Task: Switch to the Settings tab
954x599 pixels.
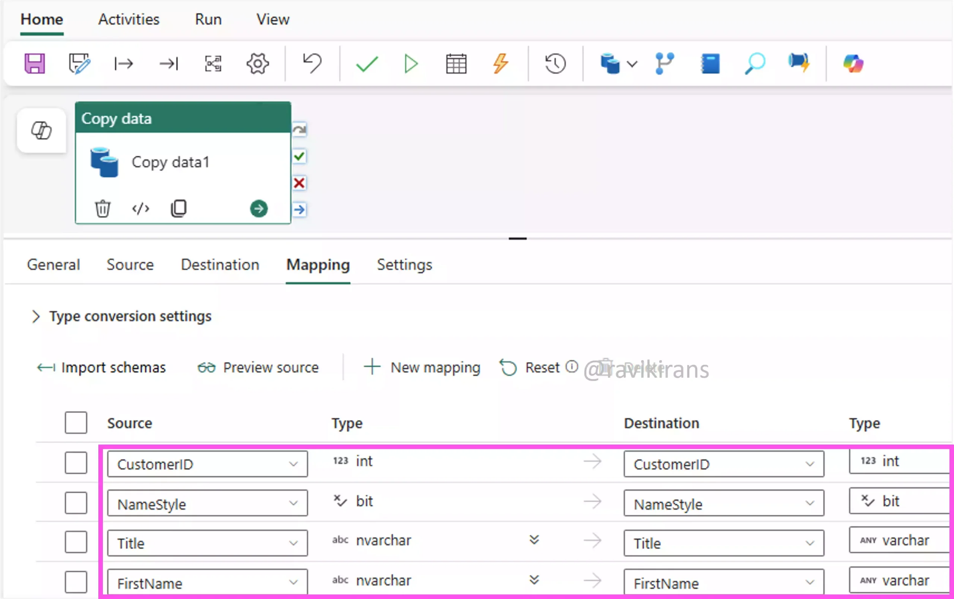Action: coord(404,264)
